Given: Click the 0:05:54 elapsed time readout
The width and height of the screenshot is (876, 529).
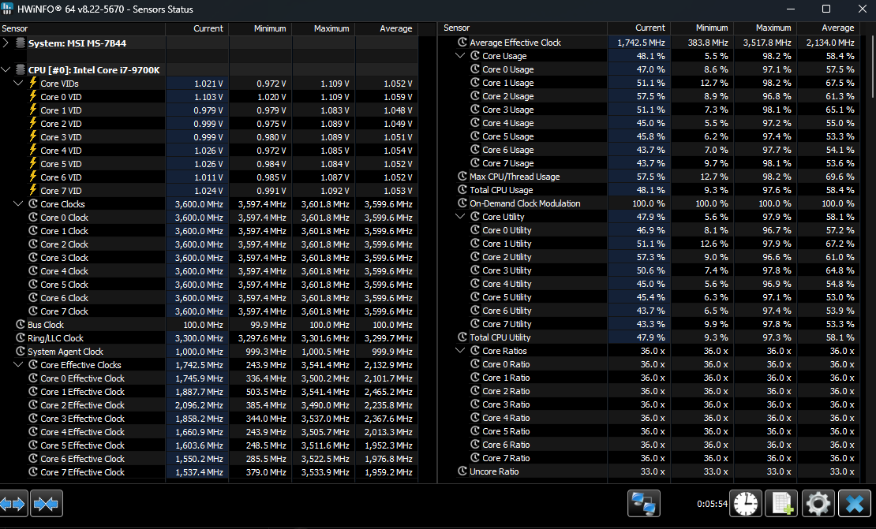Looking at the screenshot, I should (x=712, y=504).
